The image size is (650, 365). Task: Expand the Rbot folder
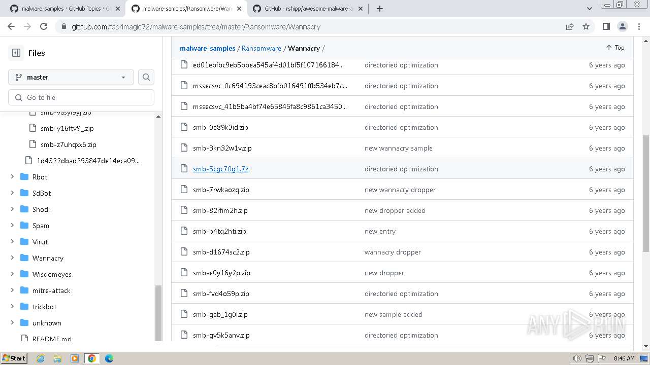(12, 177)
